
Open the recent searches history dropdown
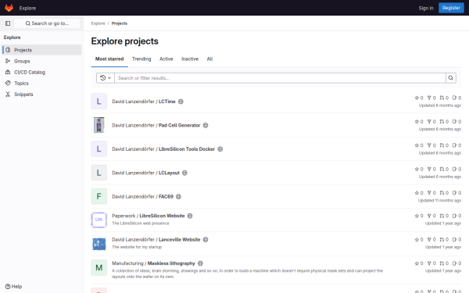(106, 78)
